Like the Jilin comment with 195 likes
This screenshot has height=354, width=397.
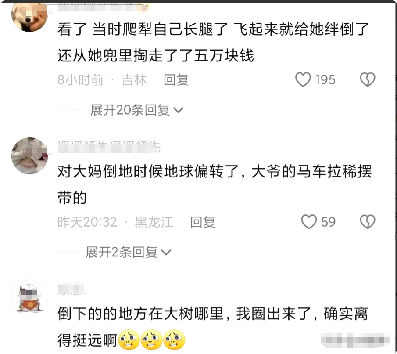[x=303, y=79]
